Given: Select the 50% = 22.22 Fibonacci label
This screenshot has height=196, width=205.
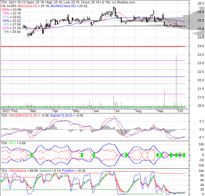Looking at the screenshot, I should (x=12, y=21).
